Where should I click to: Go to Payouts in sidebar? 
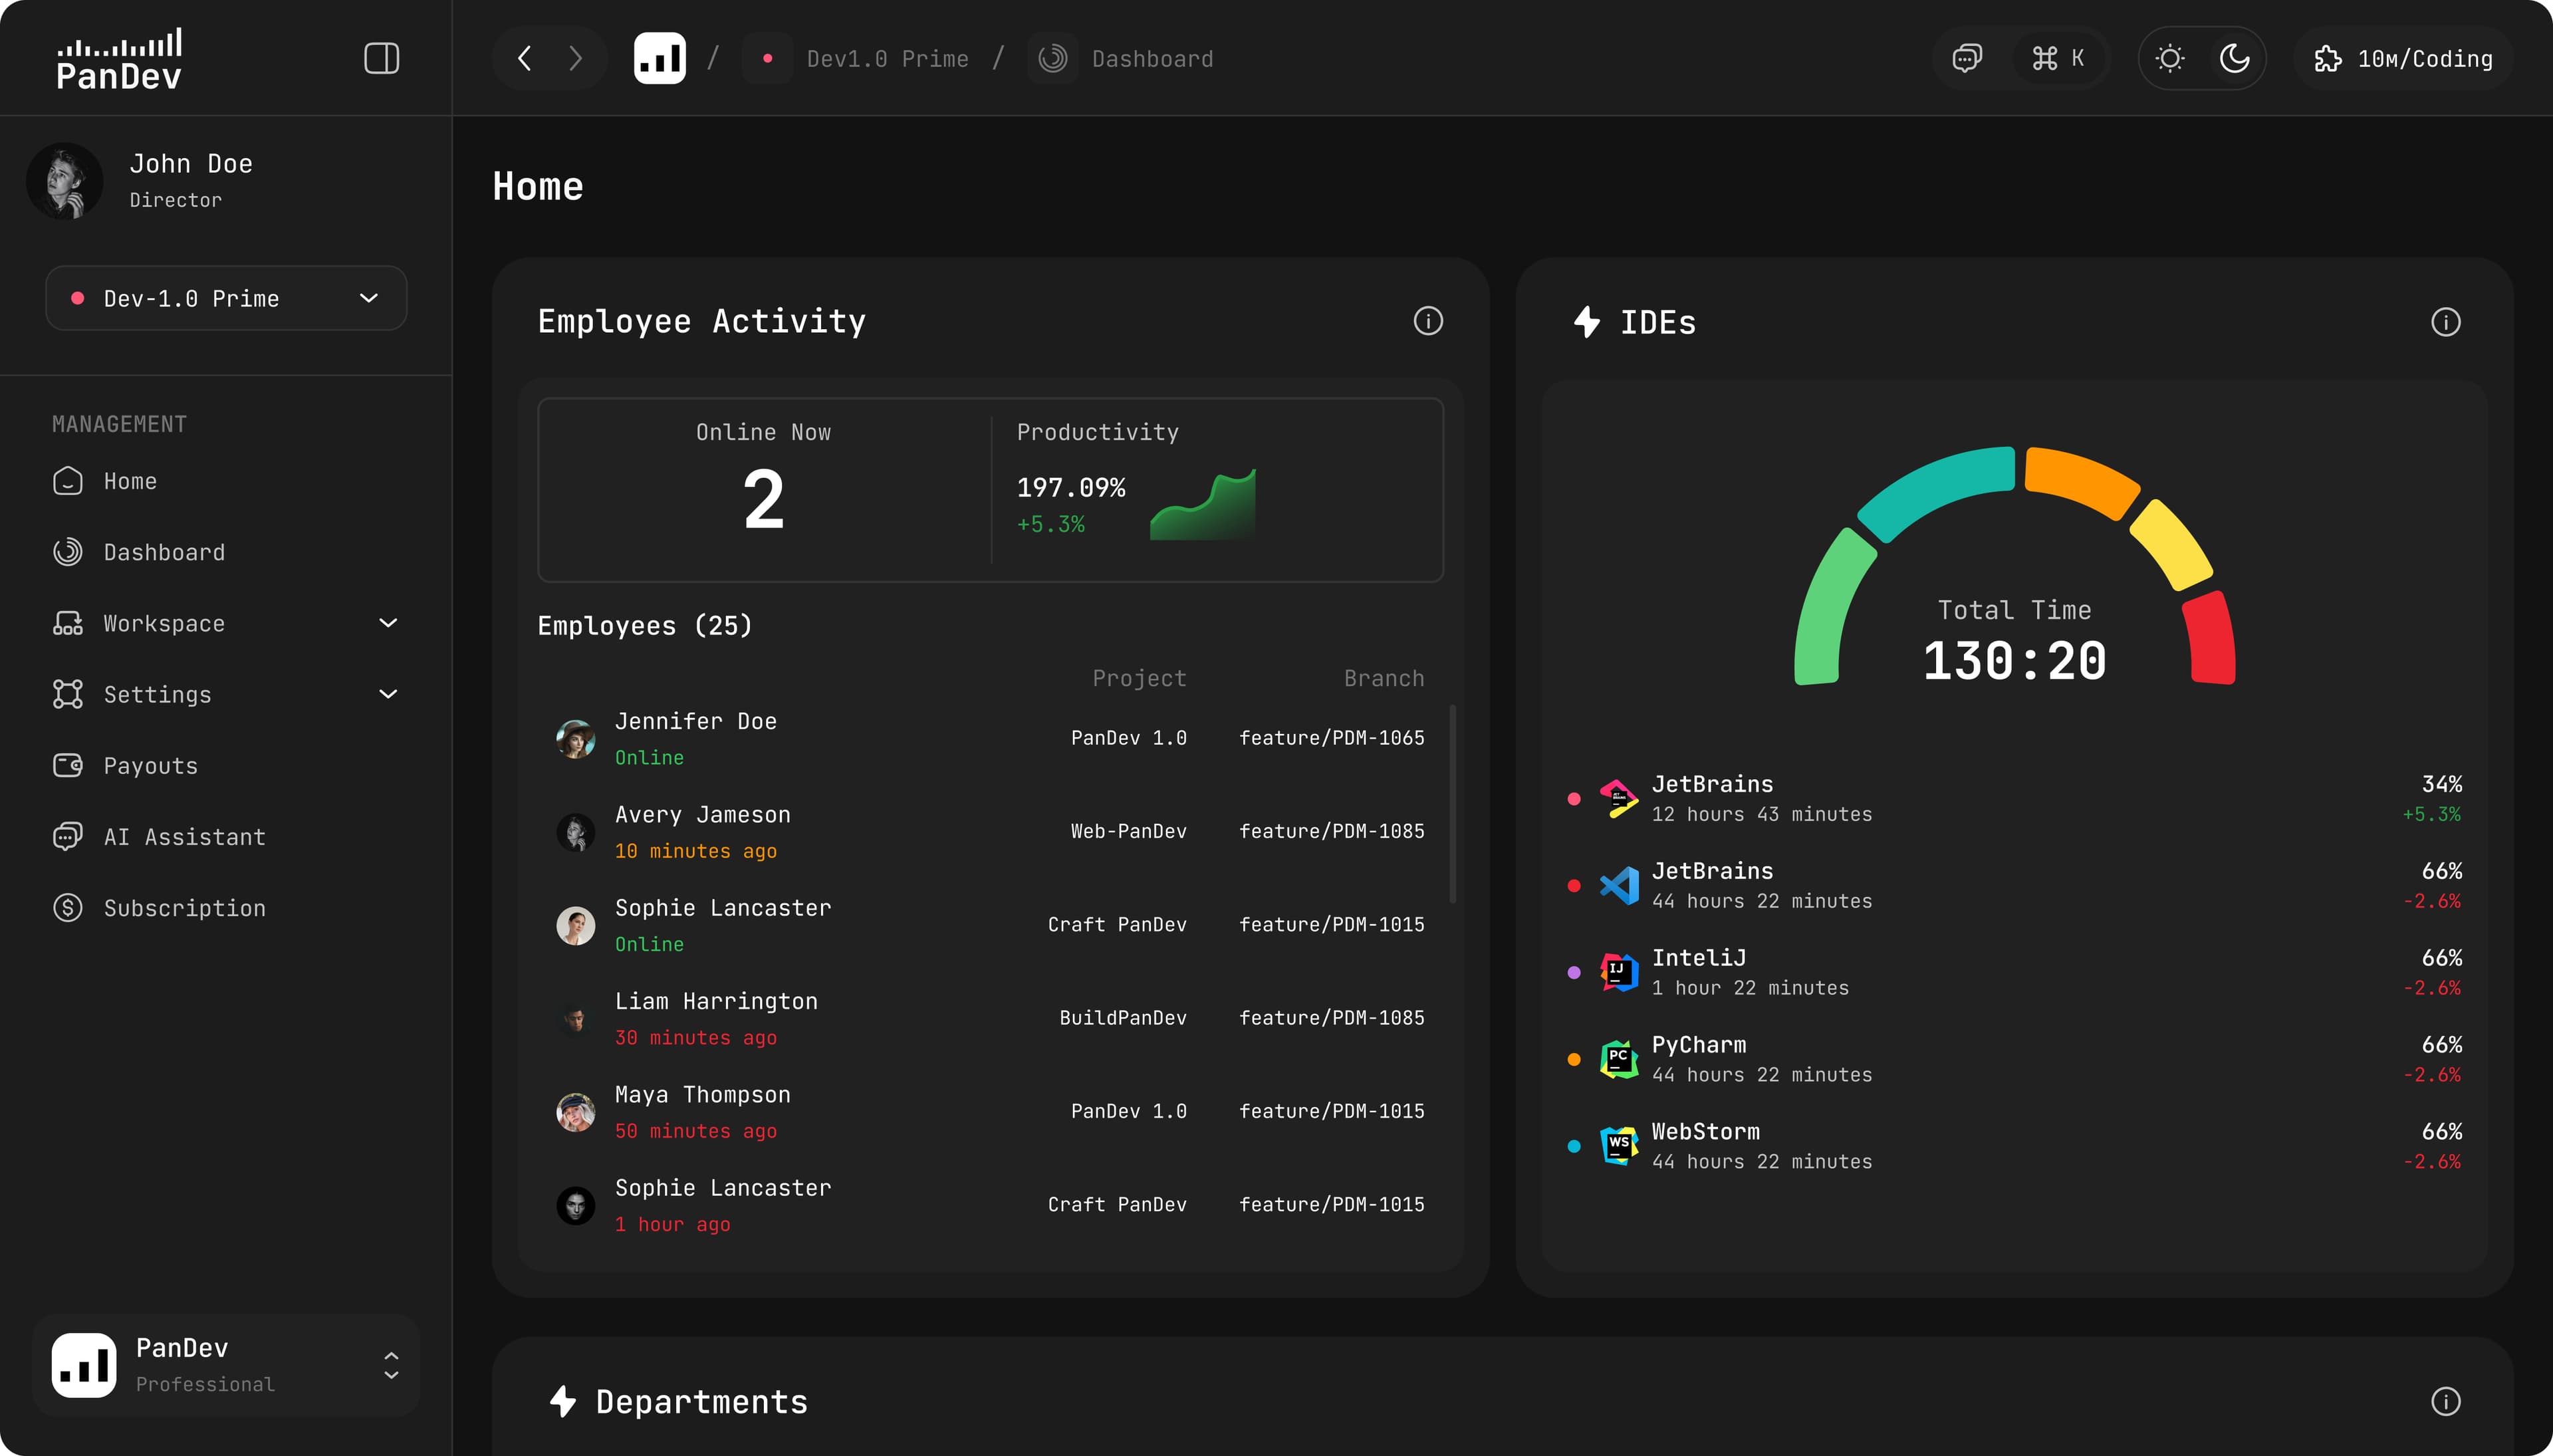coord(150,766)
